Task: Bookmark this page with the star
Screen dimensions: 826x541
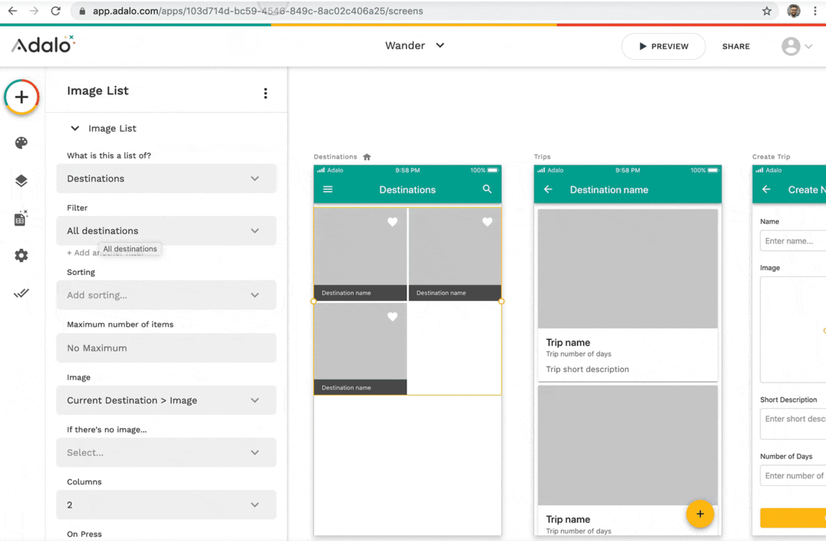Action: pos(767,11)
